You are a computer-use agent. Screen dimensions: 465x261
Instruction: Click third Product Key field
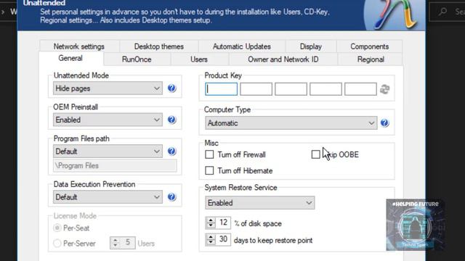click(x=291, y=89)
